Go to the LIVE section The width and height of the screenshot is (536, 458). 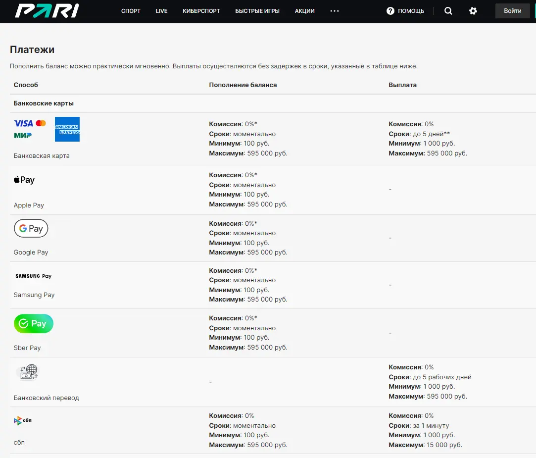[161, 11]
